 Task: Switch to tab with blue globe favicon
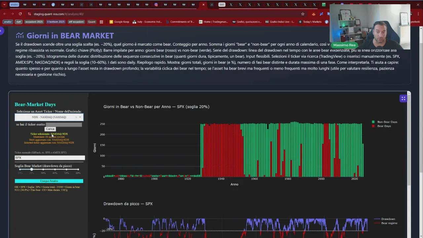(x=54, y=5)
